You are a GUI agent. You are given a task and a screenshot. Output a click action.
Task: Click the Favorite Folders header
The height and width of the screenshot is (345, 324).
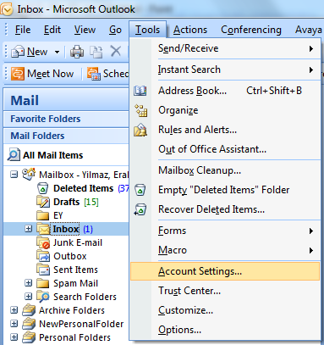click(67, 119)
